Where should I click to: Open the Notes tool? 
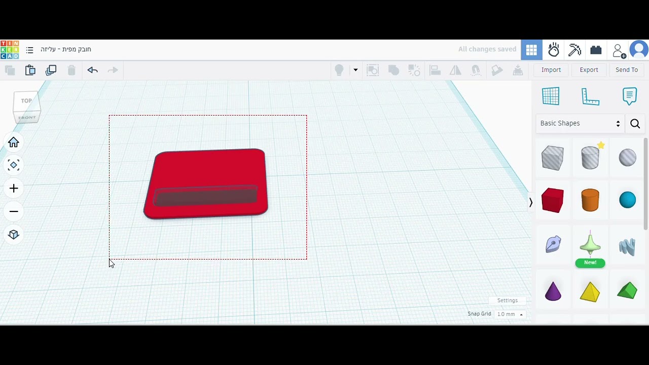[630, 96]
